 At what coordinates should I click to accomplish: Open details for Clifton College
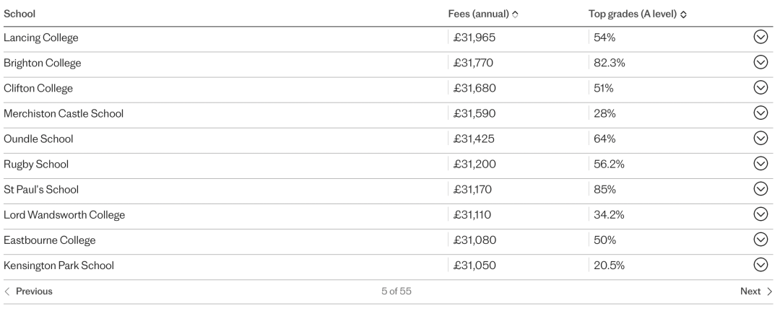(760, 87)
